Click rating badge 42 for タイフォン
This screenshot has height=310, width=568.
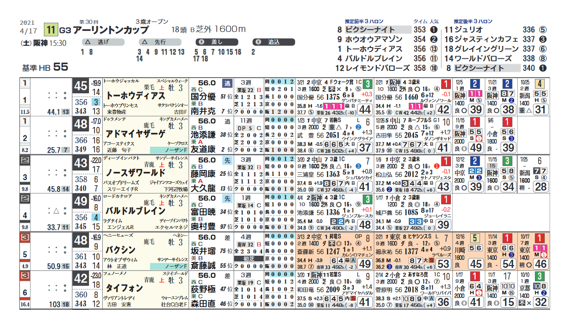(81, 279)
